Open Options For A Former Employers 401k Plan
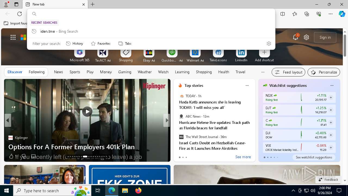348x196 pixels. [x=72, y=147]
